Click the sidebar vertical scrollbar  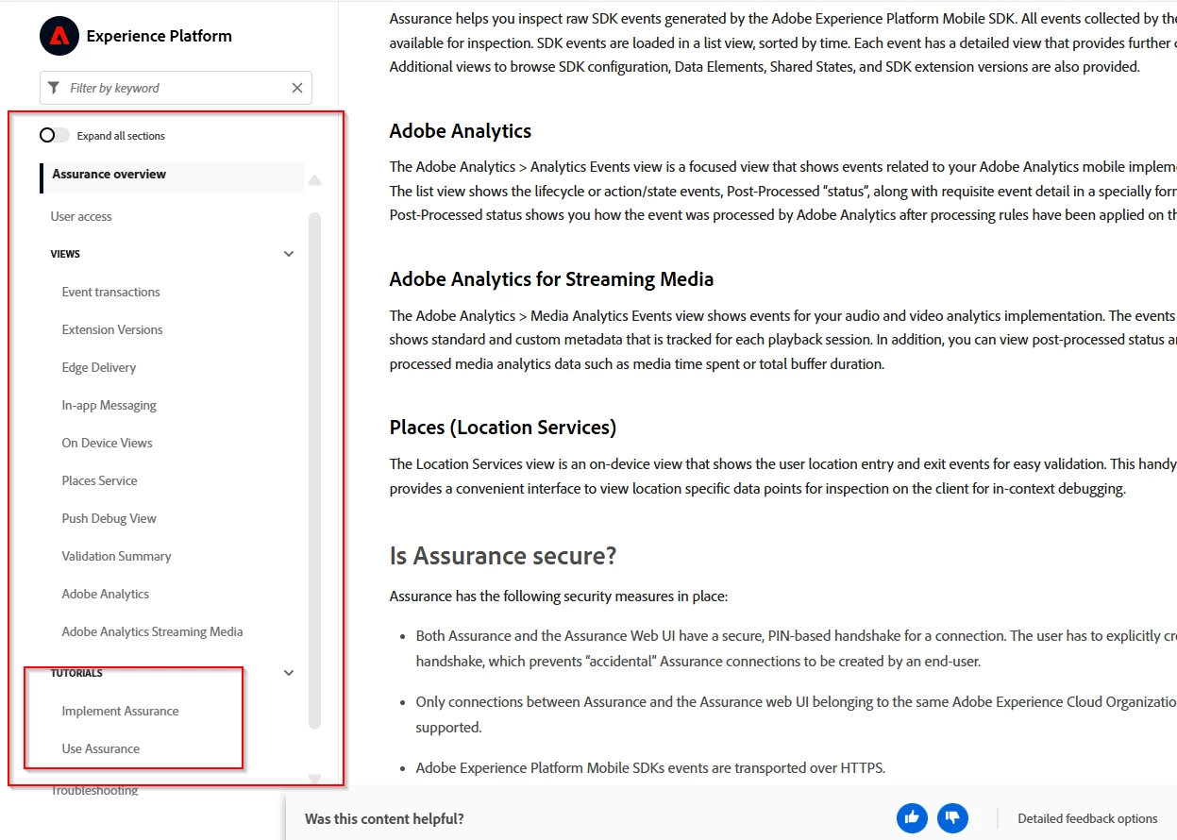(x=315, y=470)
